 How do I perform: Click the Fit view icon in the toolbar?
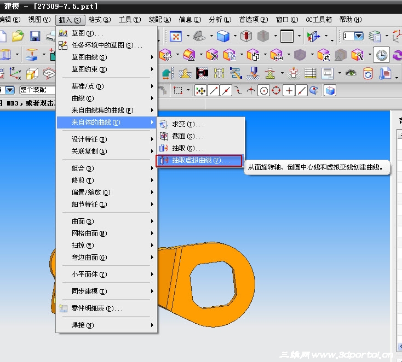(x=176, y=36)
